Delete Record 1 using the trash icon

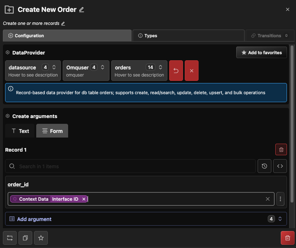[281, 150]
